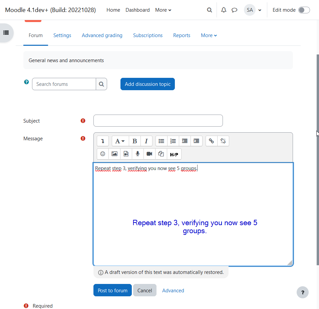319x309 pixels.
Task: Expand the More menu in top navigation
Action: (x=163, y=10)
